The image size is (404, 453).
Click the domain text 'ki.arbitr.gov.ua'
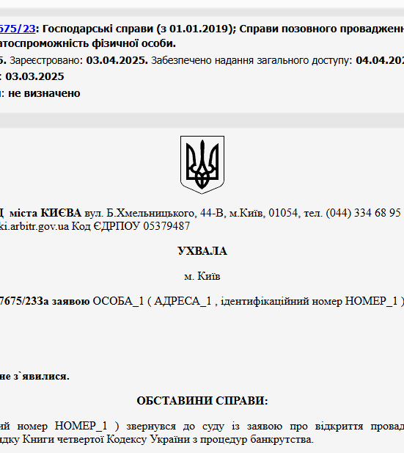pos(34,226)
